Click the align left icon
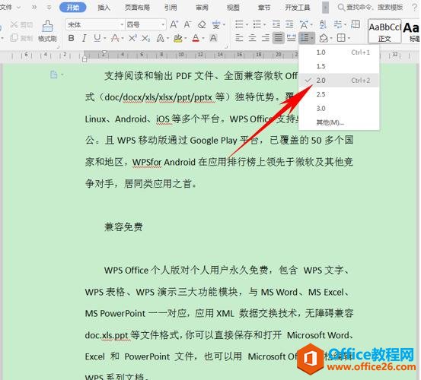 239,38
